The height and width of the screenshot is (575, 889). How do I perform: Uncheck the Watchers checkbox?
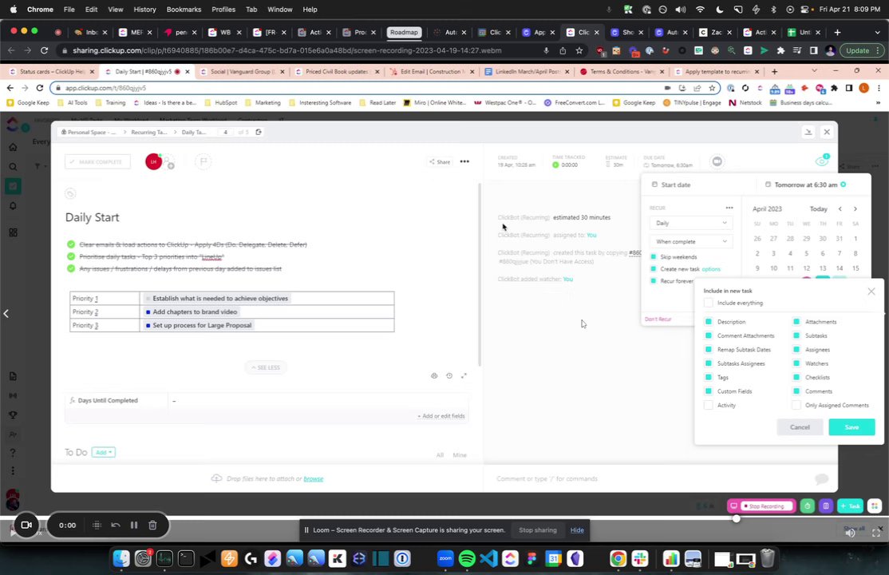(x=796, y=363)
